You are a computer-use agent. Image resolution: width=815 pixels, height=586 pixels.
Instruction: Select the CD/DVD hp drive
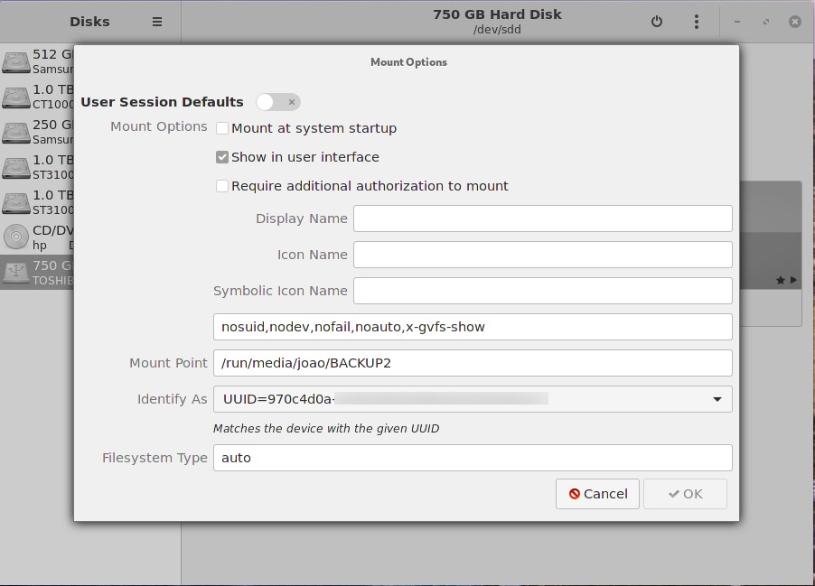click(37, 237)
